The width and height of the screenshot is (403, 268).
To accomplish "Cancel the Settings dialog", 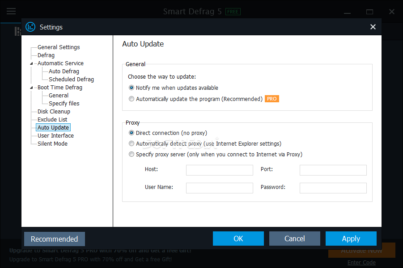I will [x=295, y=239].
